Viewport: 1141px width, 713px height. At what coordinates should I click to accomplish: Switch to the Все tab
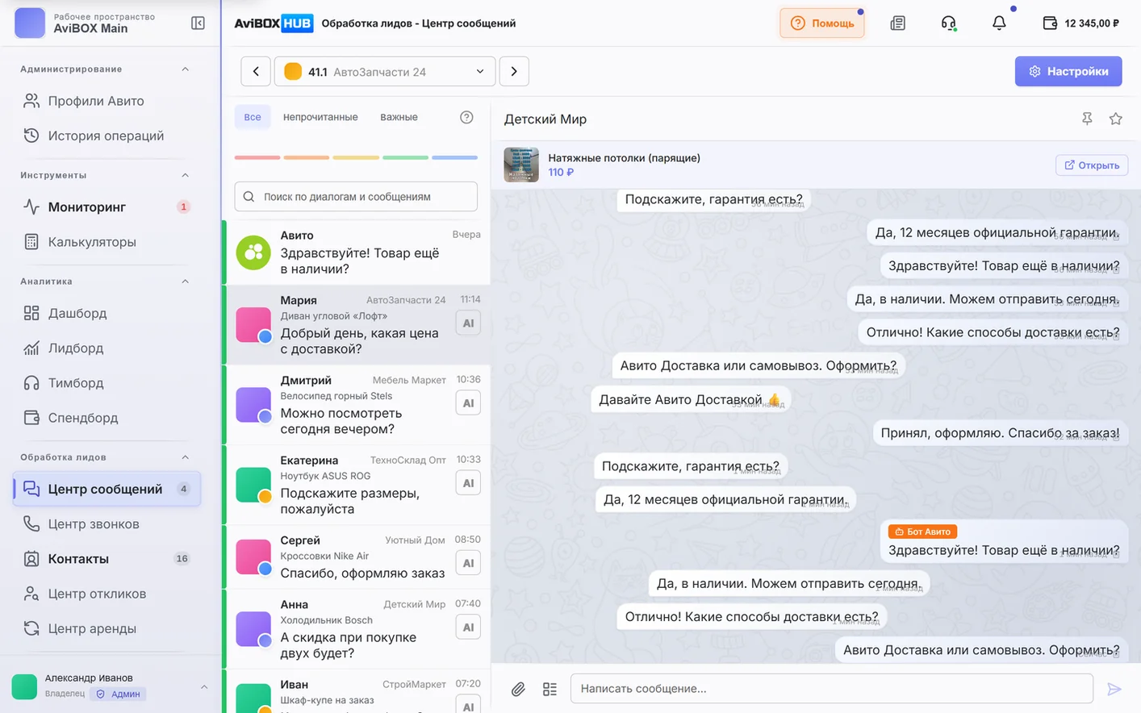253,117
